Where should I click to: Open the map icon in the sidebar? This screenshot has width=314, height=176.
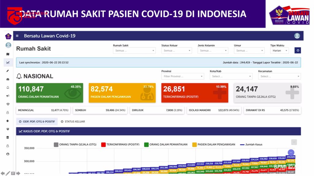coord(8,54)
